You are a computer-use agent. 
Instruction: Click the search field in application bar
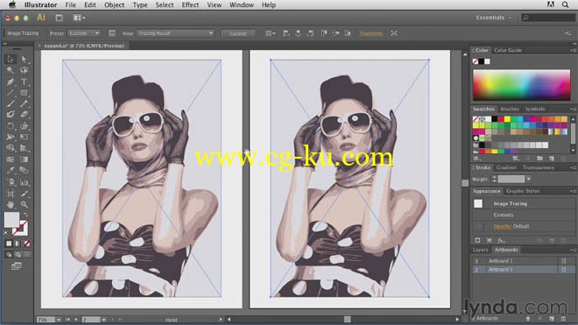tap(547, 18)
